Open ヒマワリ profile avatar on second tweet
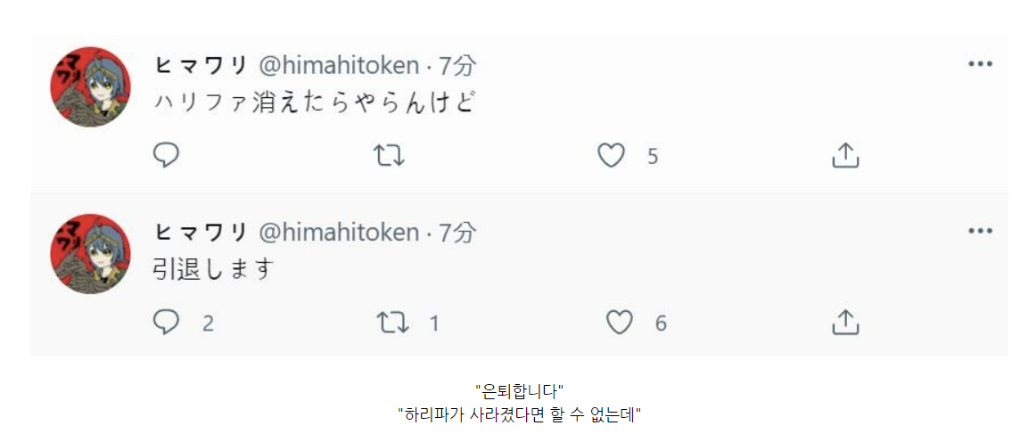The height and width of the screenshot is (442, 1020). click(x=90, y=254)
